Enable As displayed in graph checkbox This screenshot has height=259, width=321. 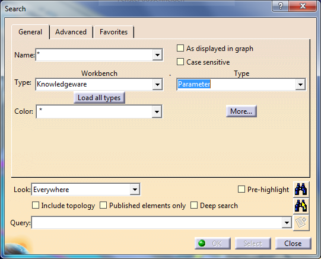[x=180, y=48]
